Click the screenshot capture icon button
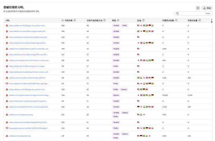215x141 pixels. [x=198, y=8]
